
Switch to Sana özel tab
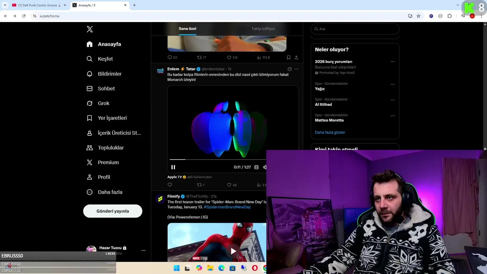(187, 29)
